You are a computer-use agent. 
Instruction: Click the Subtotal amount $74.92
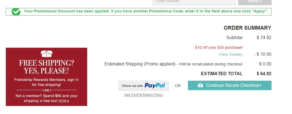[x=264, y=38]
